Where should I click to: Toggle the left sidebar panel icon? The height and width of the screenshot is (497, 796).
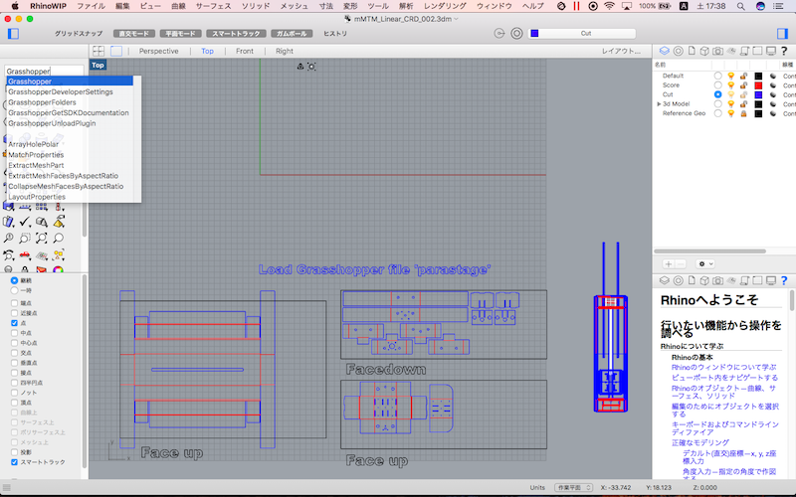coord(13,34)
